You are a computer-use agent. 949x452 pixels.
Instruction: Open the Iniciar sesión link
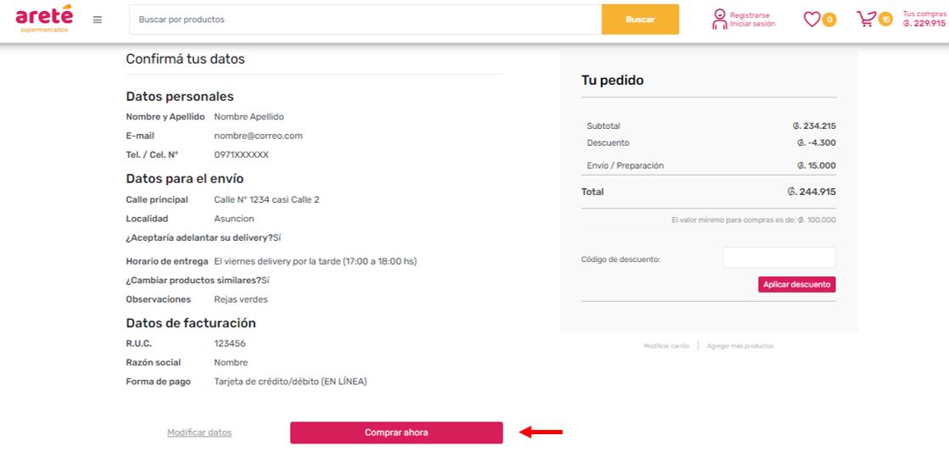752,25
